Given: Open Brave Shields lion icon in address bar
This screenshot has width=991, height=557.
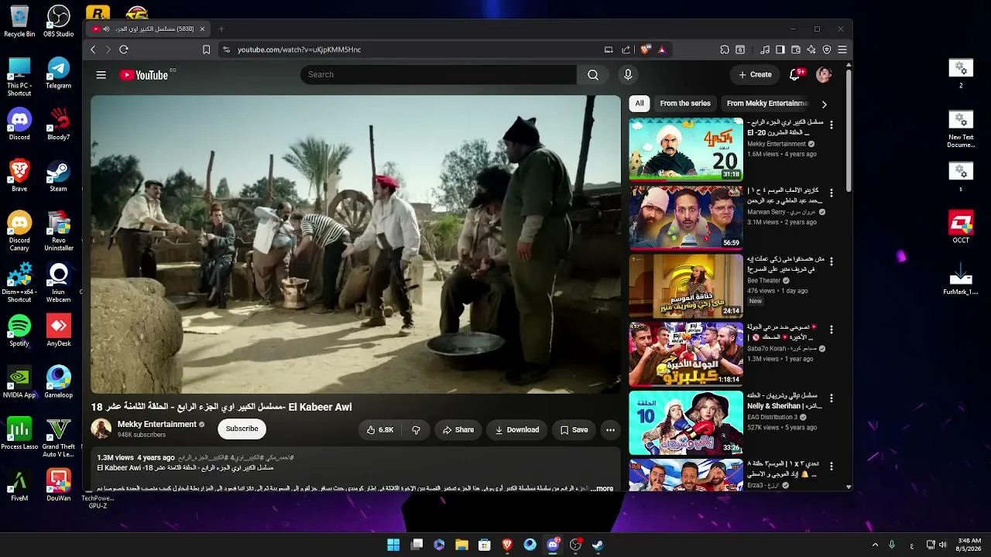Looking at the screenshot, I should click(x=646, y=50).
